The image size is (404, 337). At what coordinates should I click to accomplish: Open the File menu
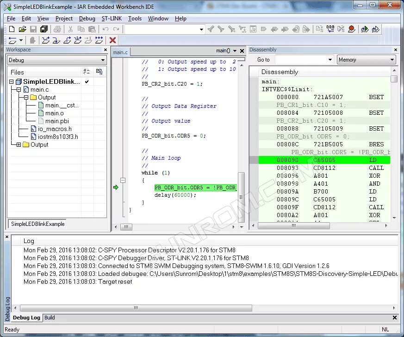11,19
